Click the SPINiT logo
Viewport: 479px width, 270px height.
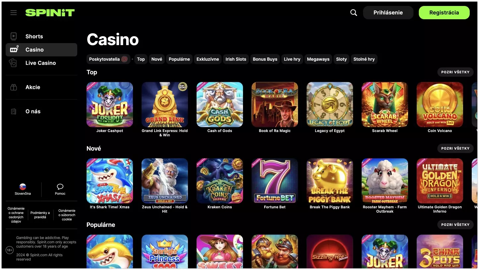[x=50, y=13]
